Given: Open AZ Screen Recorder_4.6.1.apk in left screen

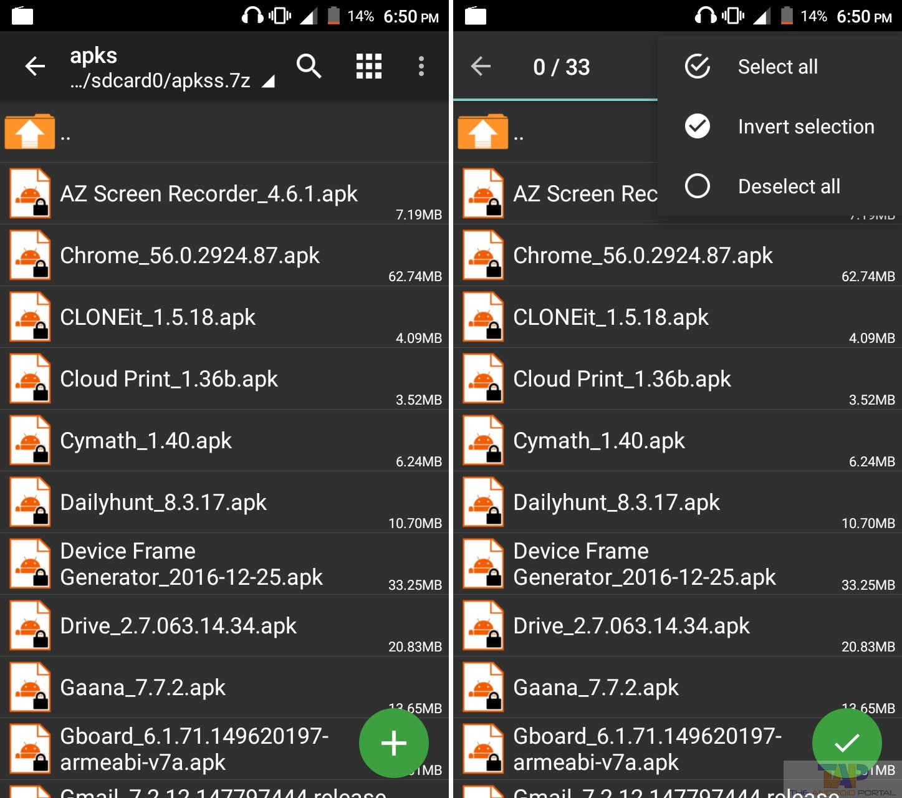Looking at the screenshot, I should pos(224,193).
